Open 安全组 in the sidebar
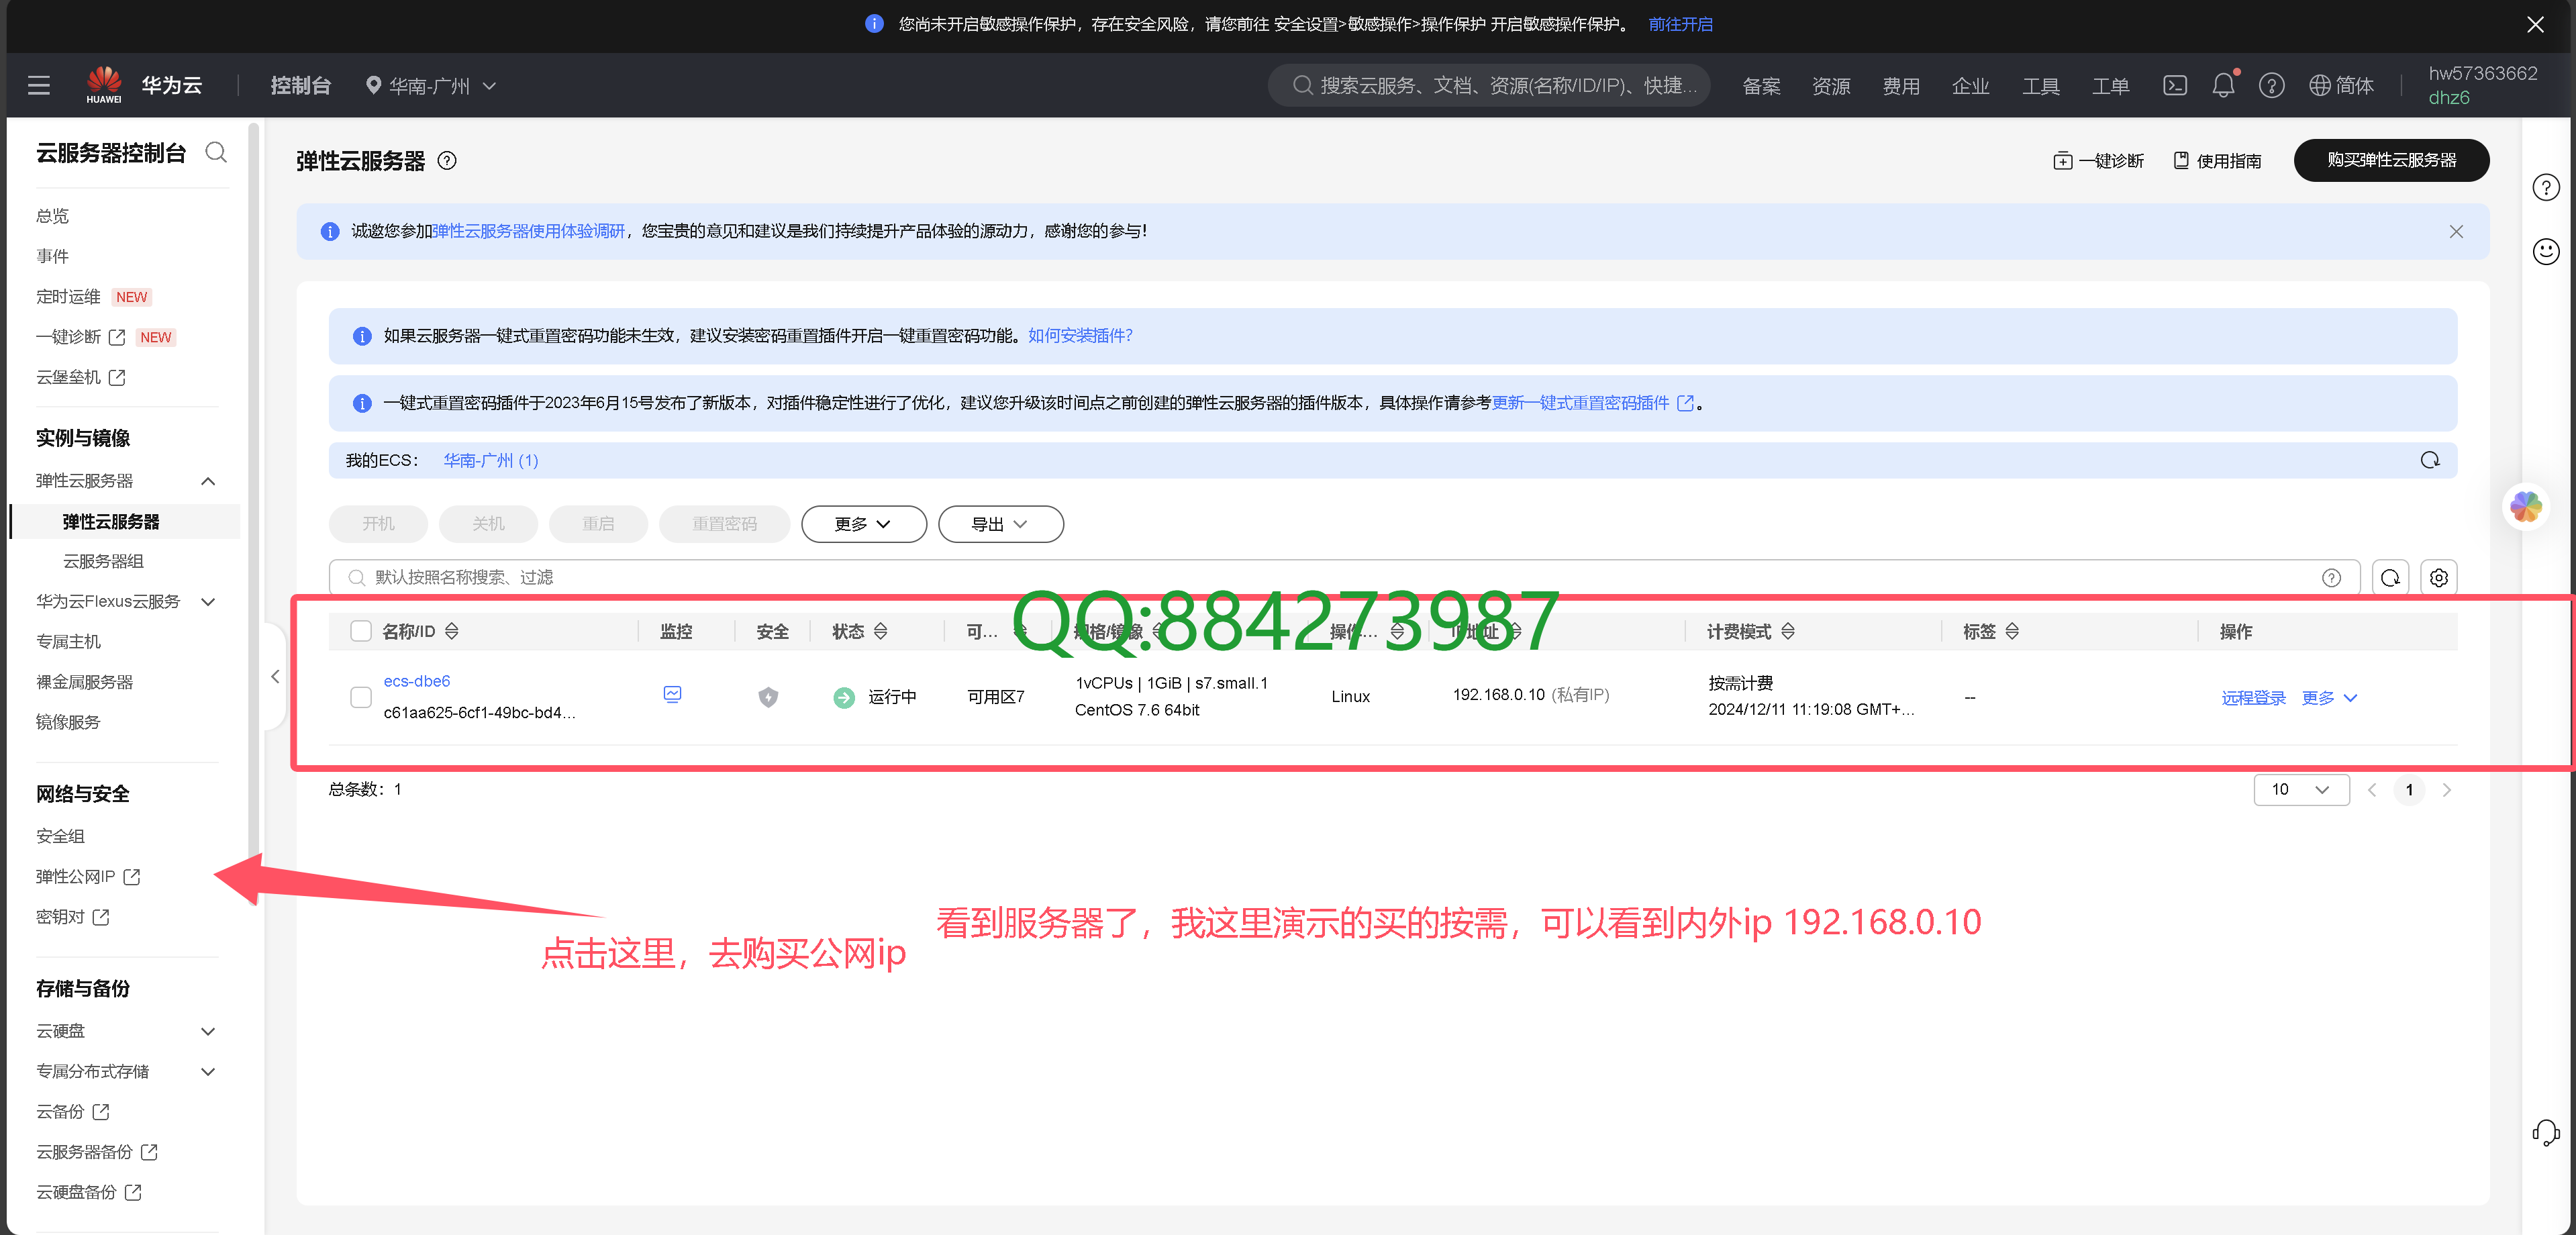The height and width of the screenshot is (1235, 2576). [x=60, y=836]
